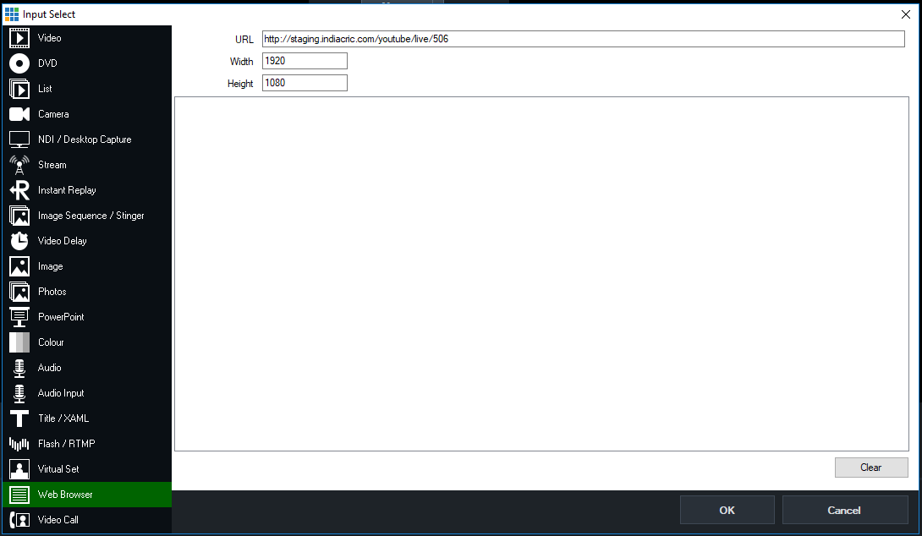Pick Image Sequence / Stinger icon
This screenshot has height=536, width=922.
point(19,216)
